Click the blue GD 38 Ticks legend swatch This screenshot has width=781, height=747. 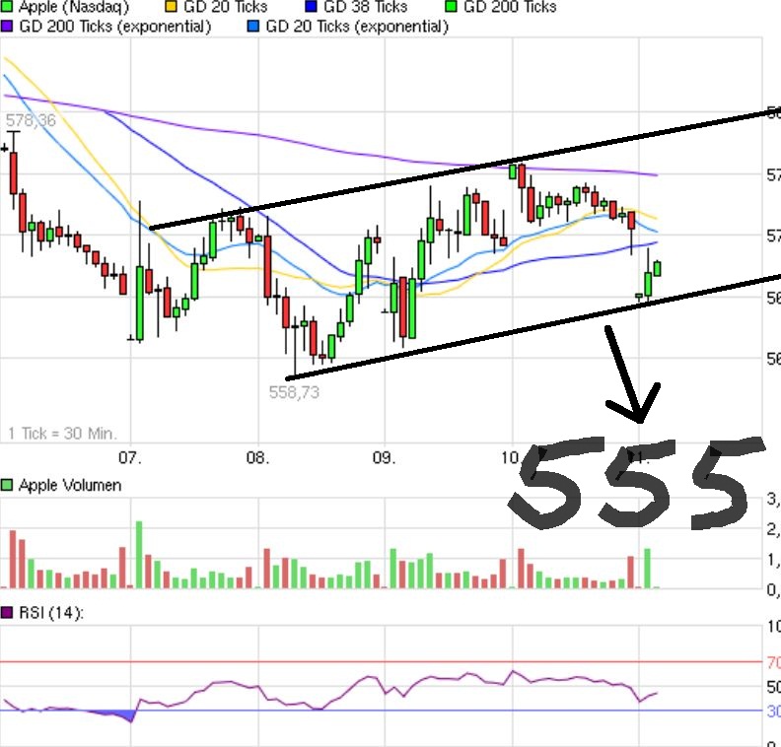pyautogui.click(x=311, y=7)
